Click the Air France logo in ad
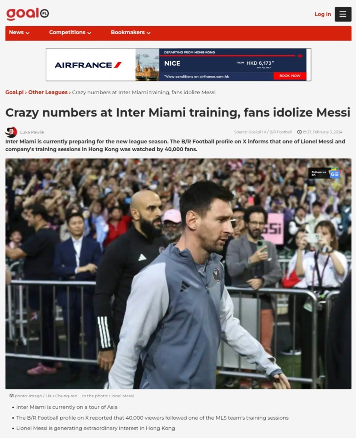 tap(88, 65)
